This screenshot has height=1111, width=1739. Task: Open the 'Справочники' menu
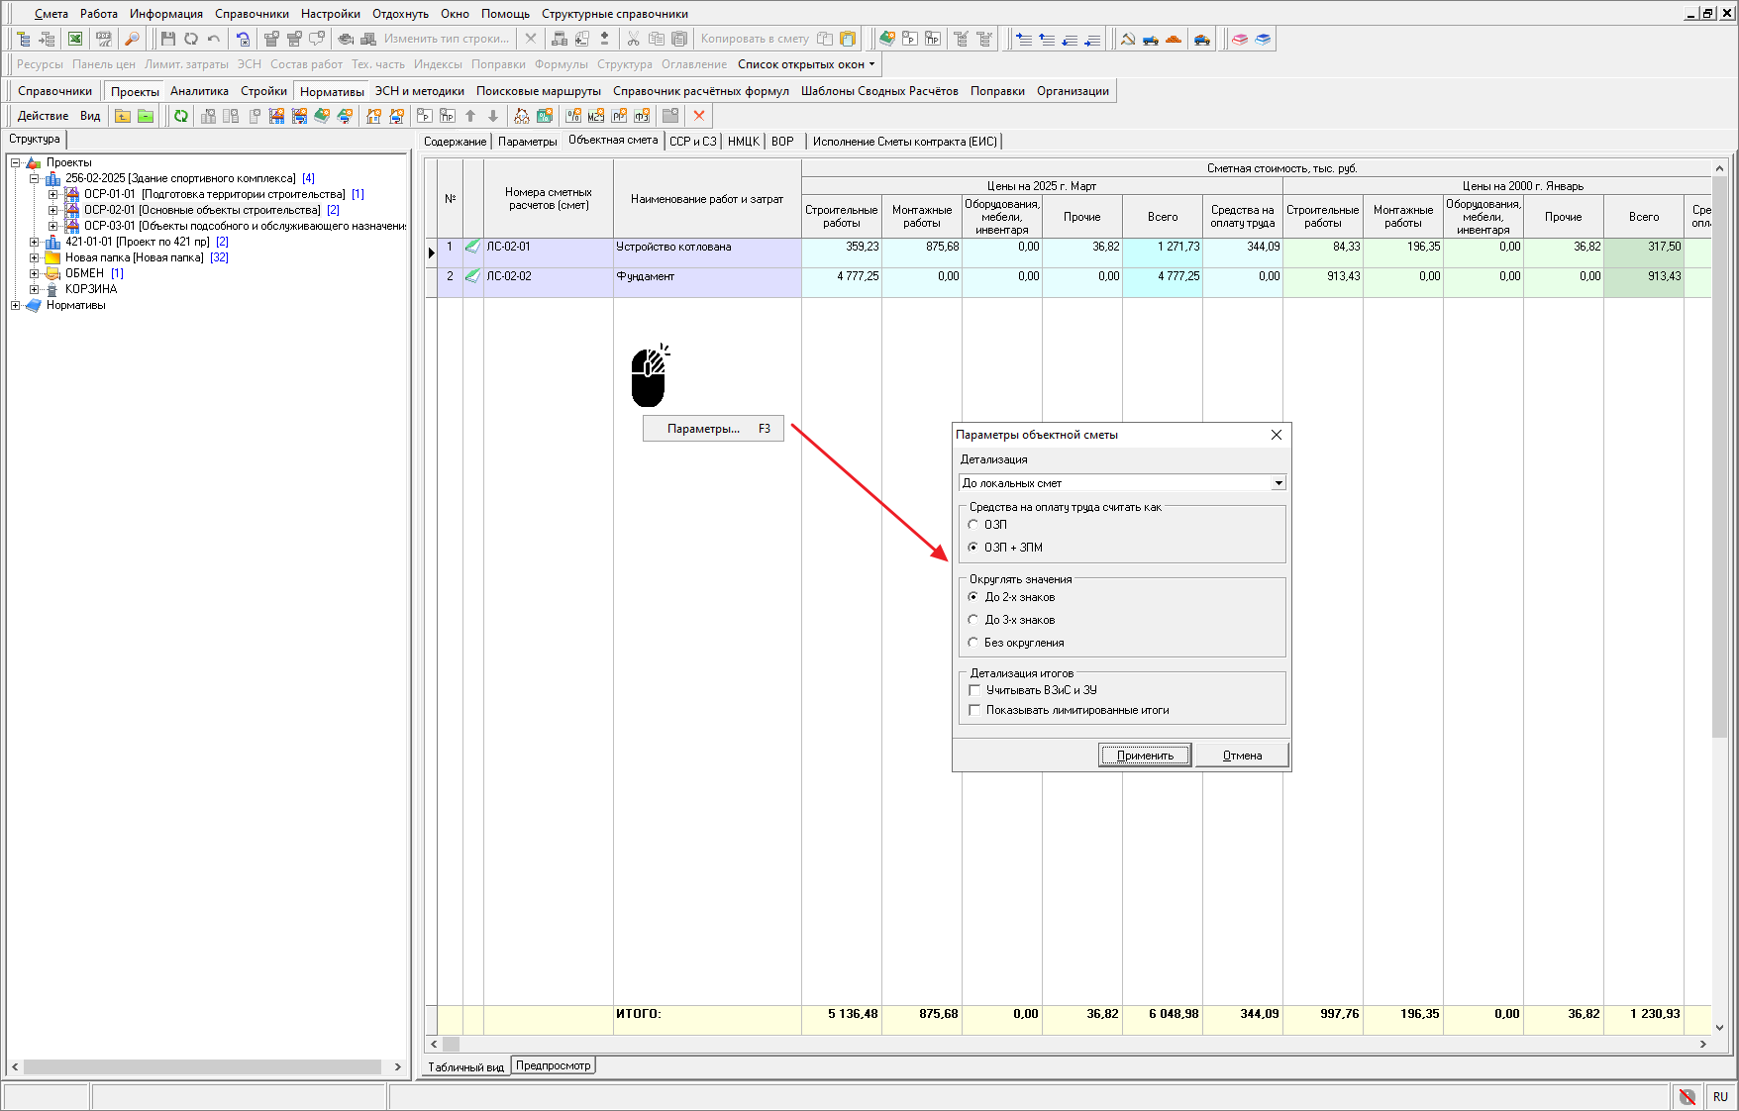point(252,14)
